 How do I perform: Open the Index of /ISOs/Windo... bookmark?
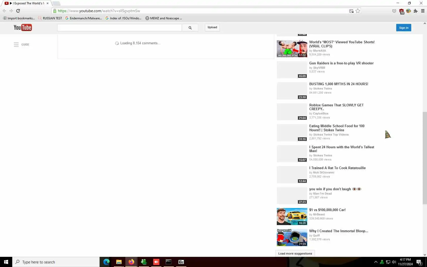pyautogui.click(x=124, y=18)
